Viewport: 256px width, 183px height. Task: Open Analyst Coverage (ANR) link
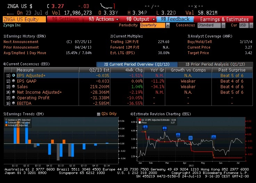click(210, 36)
